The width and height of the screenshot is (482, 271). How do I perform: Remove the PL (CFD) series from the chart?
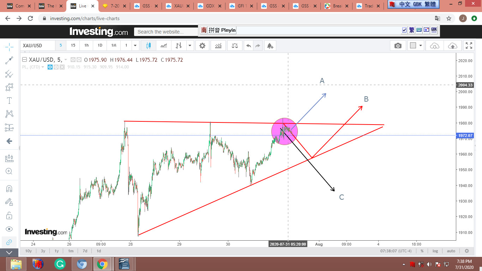[62, 67]
